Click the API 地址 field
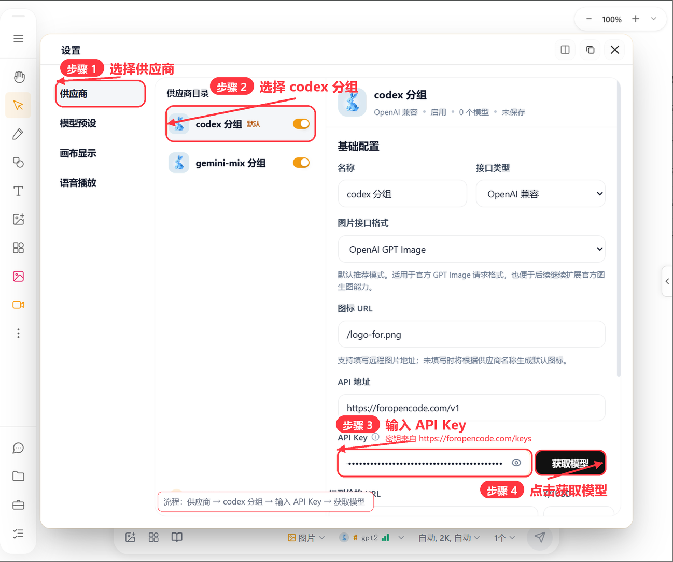Screen dimensions: 673x562 (x=471, y=408)
